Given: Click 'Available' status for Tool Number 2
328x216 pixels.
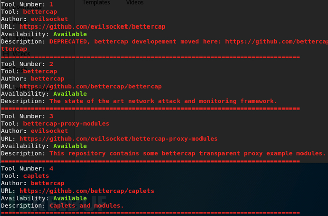Looking at the screenshot, I should 70,94.
